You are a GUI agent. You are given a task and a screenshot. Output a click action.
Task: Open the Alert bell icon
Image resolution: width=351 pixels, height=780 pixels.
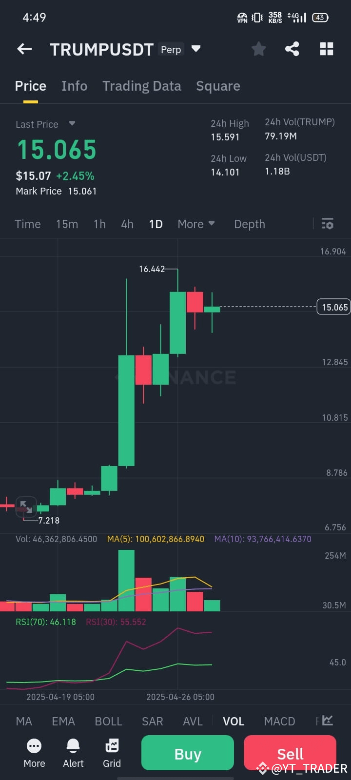(73, 753)
